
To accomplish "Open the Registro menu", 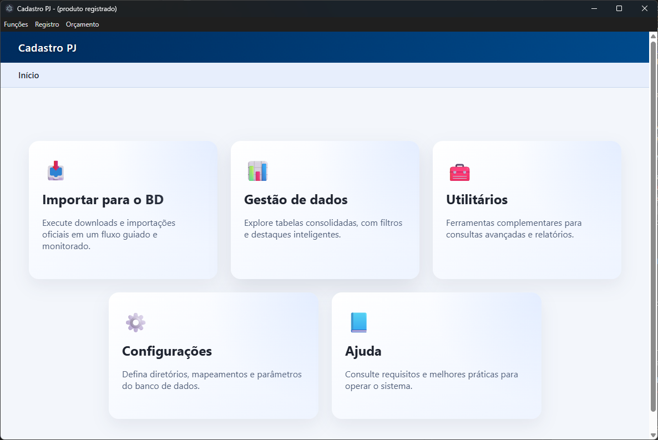I will tap(47, 24).
